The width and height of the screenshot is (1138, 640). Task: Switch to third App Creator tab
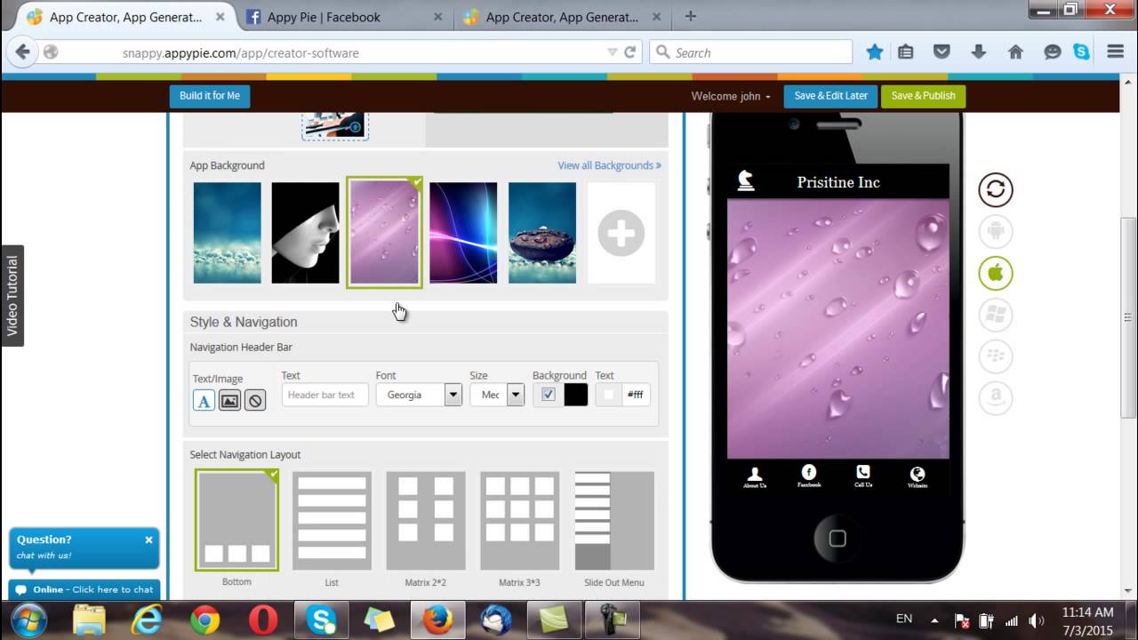(x=562, y=17)
